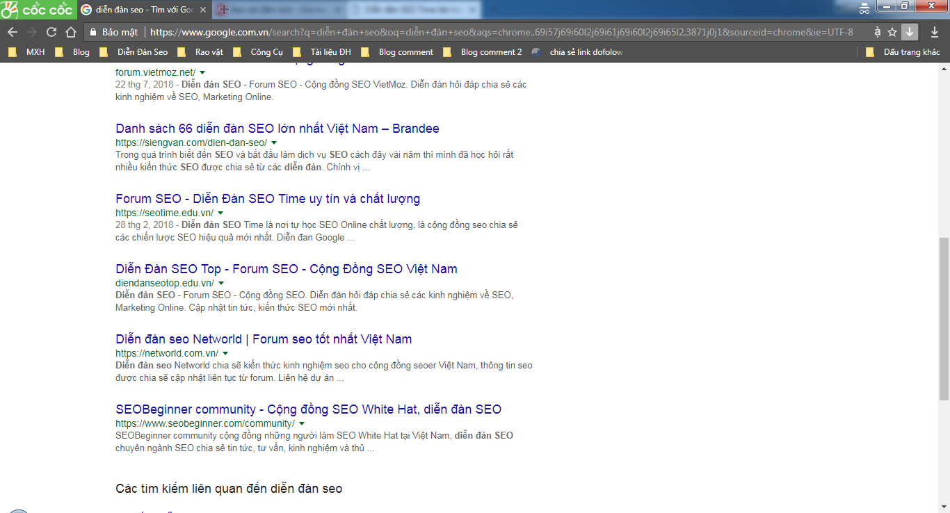Open the Cốc Cốc browser menu logo
The width and height of the screenshot is (950, 513).
pyautogui.click(x=37, y=10)
